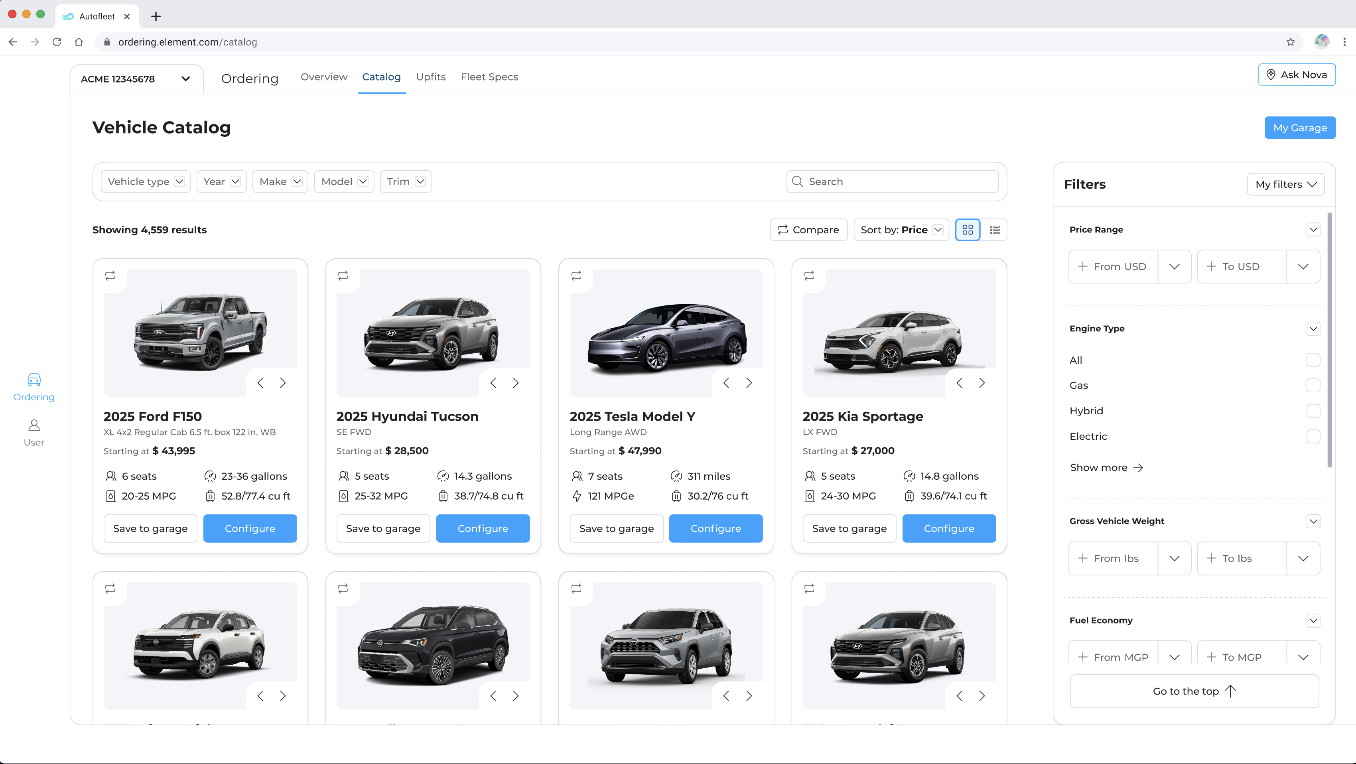Open Ordering in left sidebar

coord(34,387)
